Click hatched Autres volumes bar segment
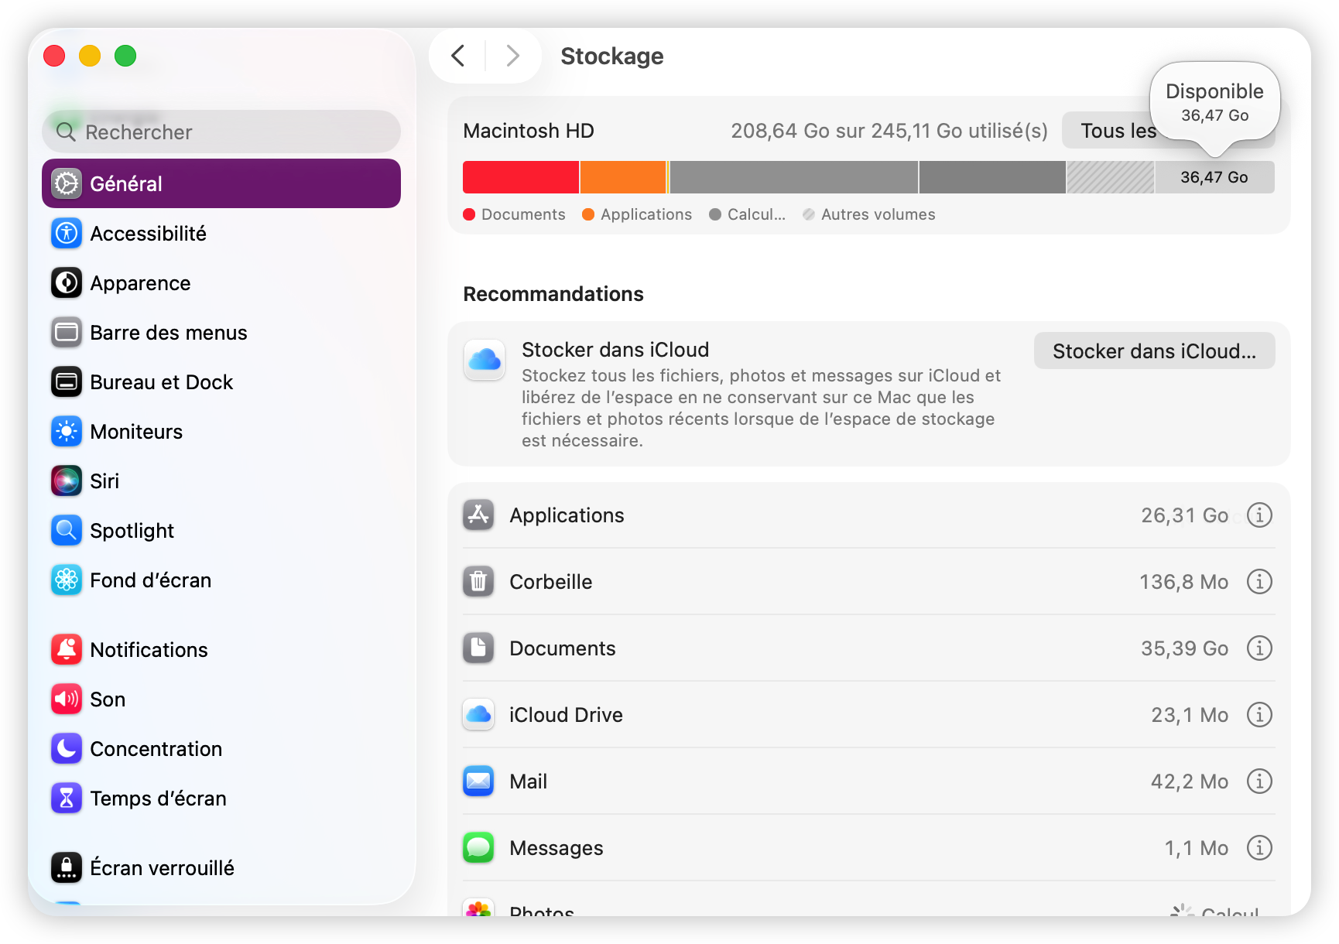This screenshot has height=944, width=1339. (1111, 177)
